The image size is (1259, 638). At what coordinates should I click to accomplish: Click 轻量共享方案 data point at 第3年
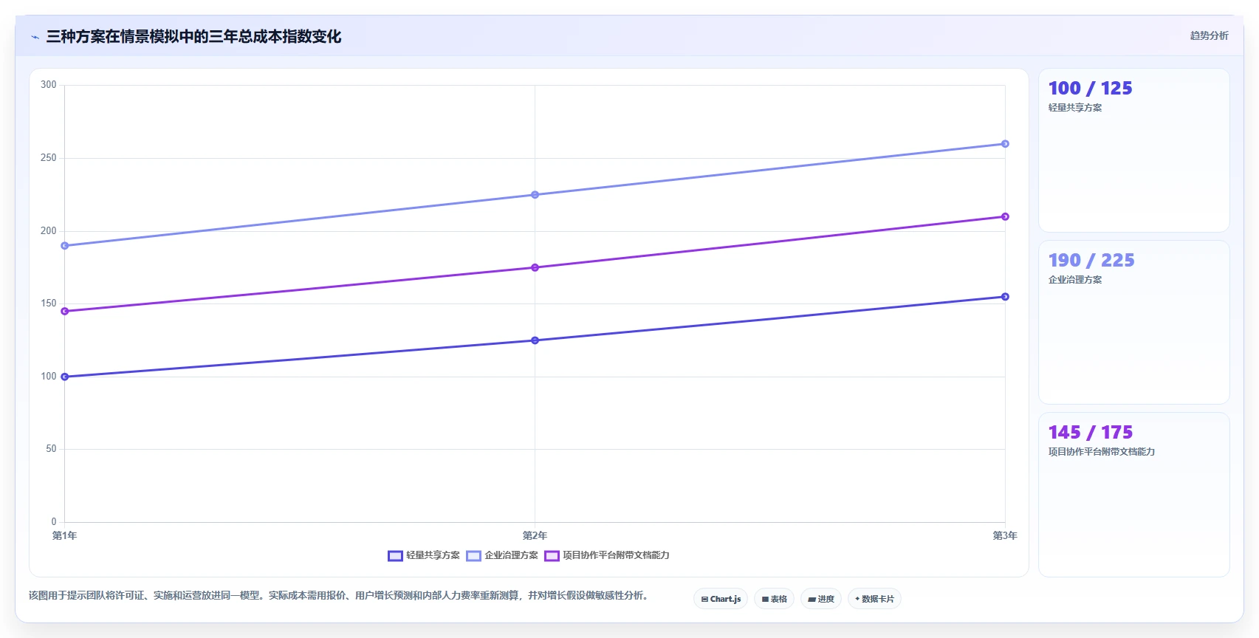coord(1005,297)
